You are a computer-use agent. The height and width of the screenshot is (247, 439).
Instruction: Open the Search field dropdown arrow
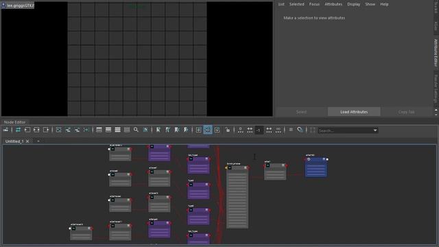coord(375,130)
